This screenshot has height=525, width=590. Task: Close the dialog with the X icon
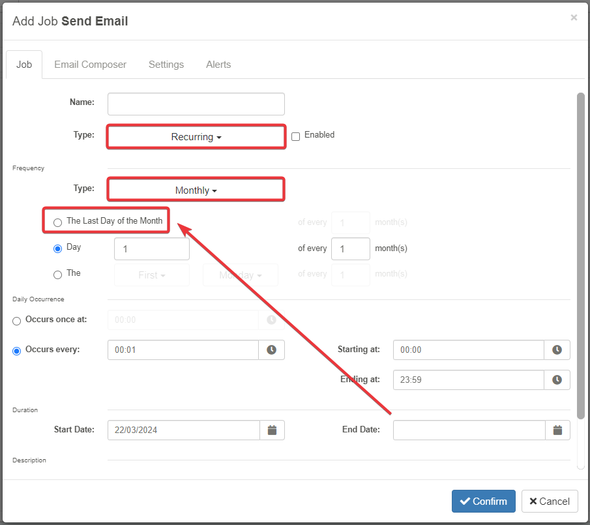click(574, 18)
